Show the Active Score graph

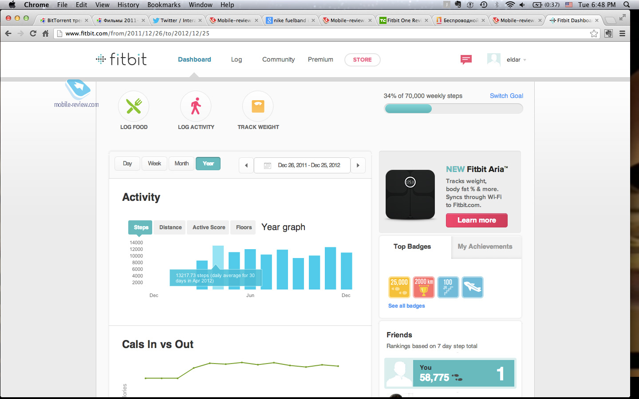pyautogui.click(x=209, y=227)
